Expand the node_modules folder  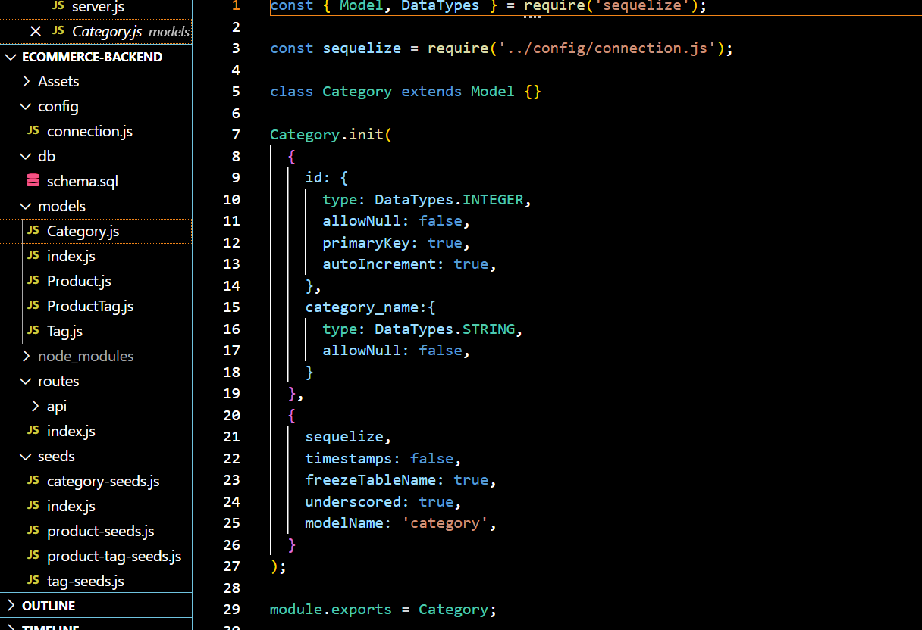click(27, 356)
